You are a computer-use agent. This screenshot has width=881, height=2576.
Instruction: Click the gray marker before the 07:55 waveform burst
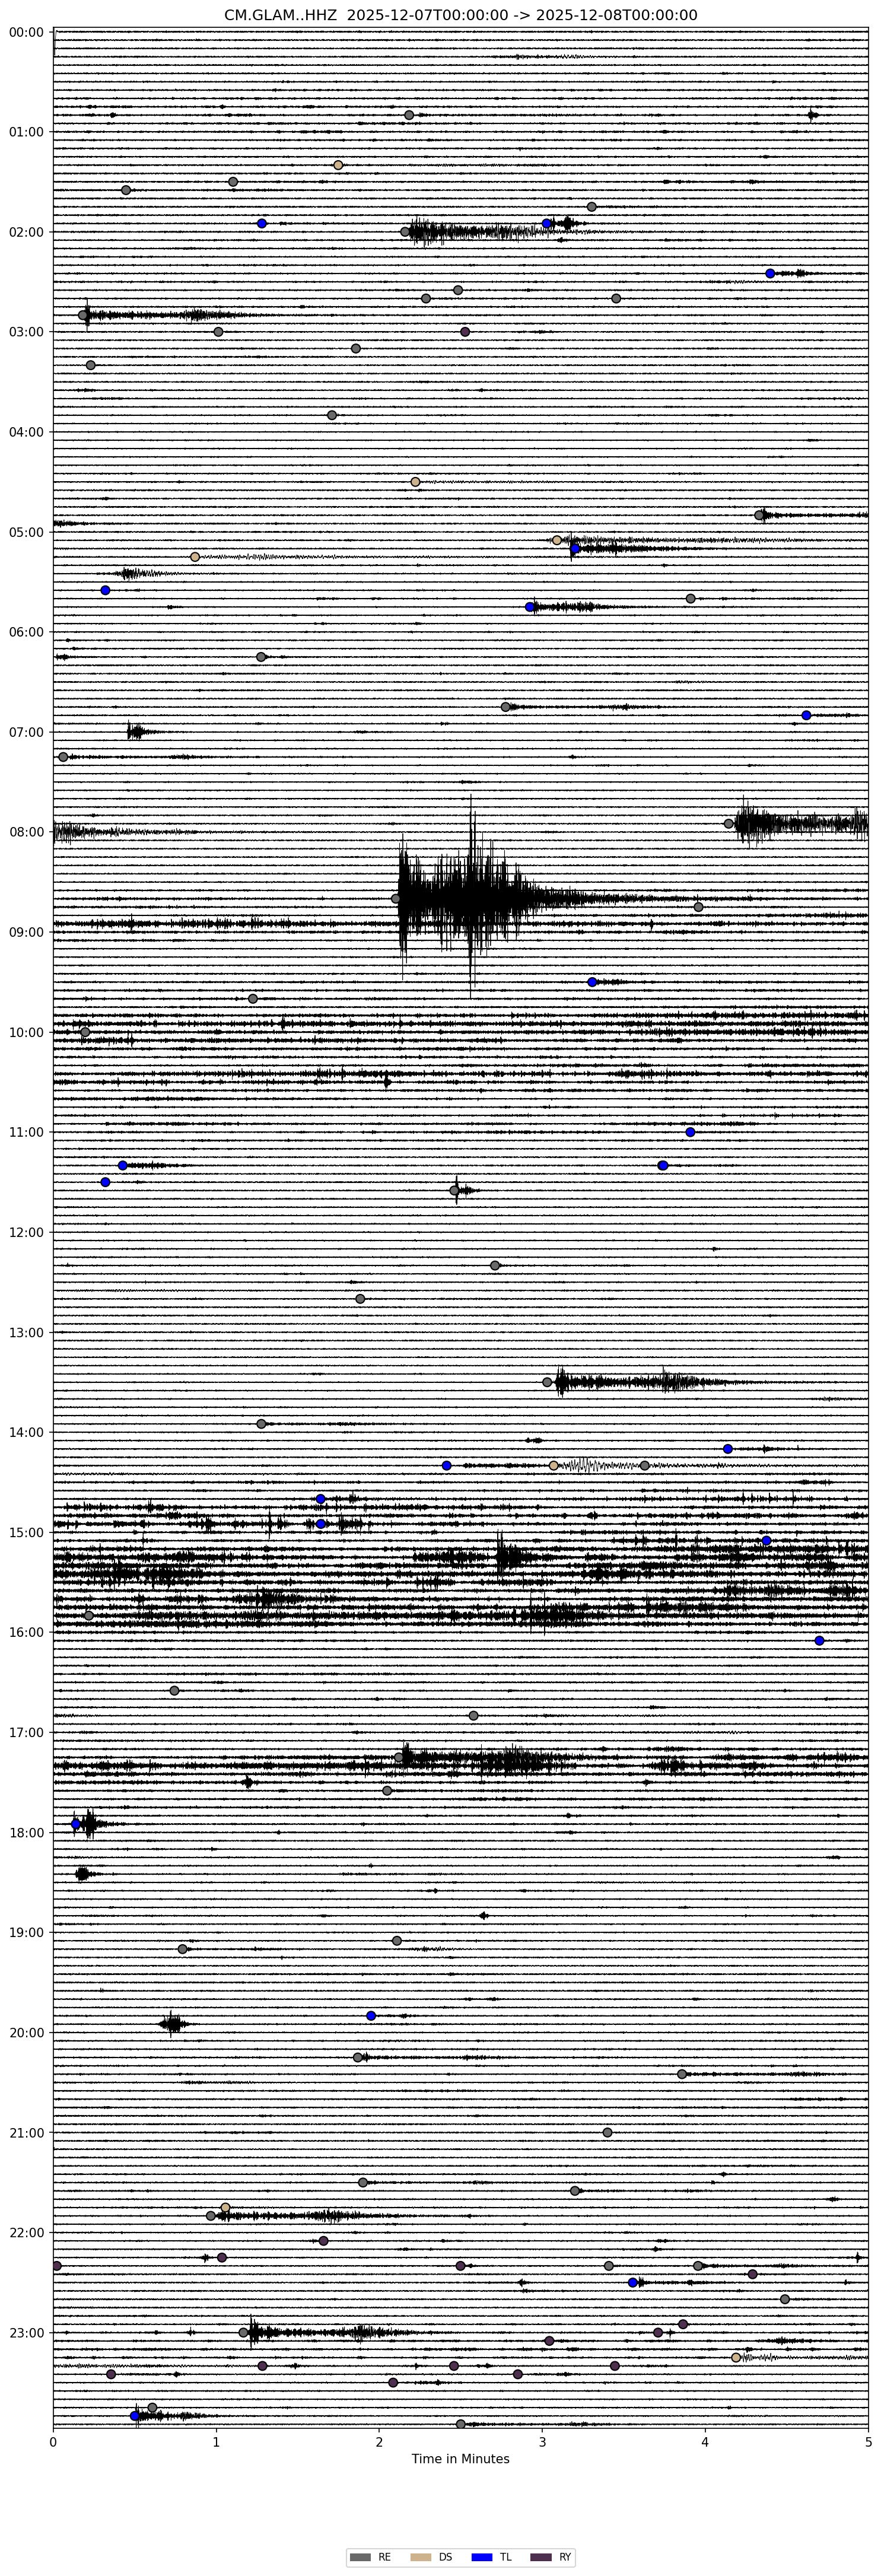(x=729, y=824)
